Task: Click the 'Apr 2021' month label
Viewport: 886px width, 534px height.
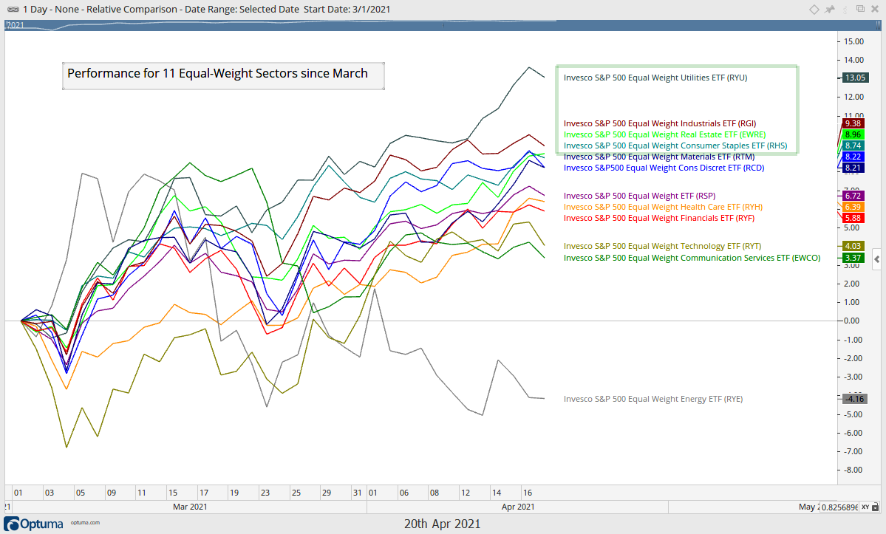Action: coord(517,507)
